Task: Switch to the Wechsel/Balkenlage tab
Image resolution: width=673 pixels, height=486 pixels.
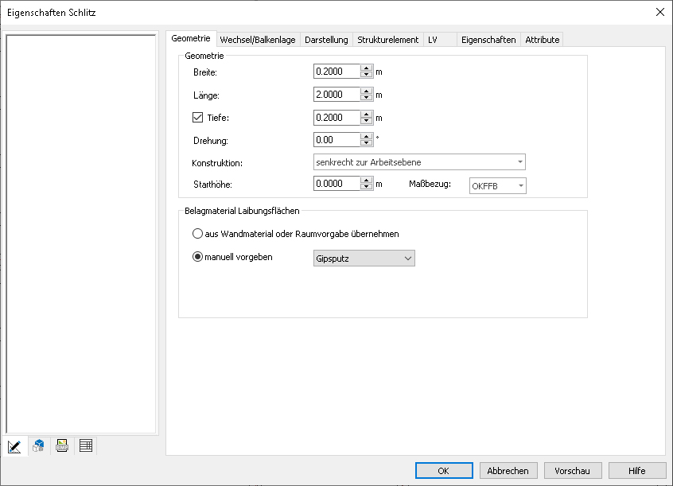Action: 258,40
